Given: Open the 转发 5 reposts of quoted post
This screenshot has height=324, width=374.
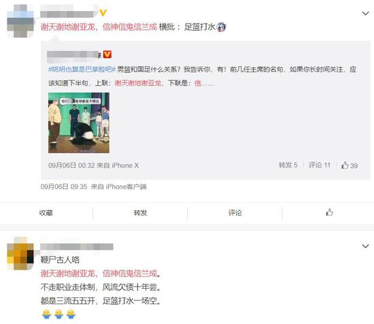Looking at the screenshot, I should 288,165.
